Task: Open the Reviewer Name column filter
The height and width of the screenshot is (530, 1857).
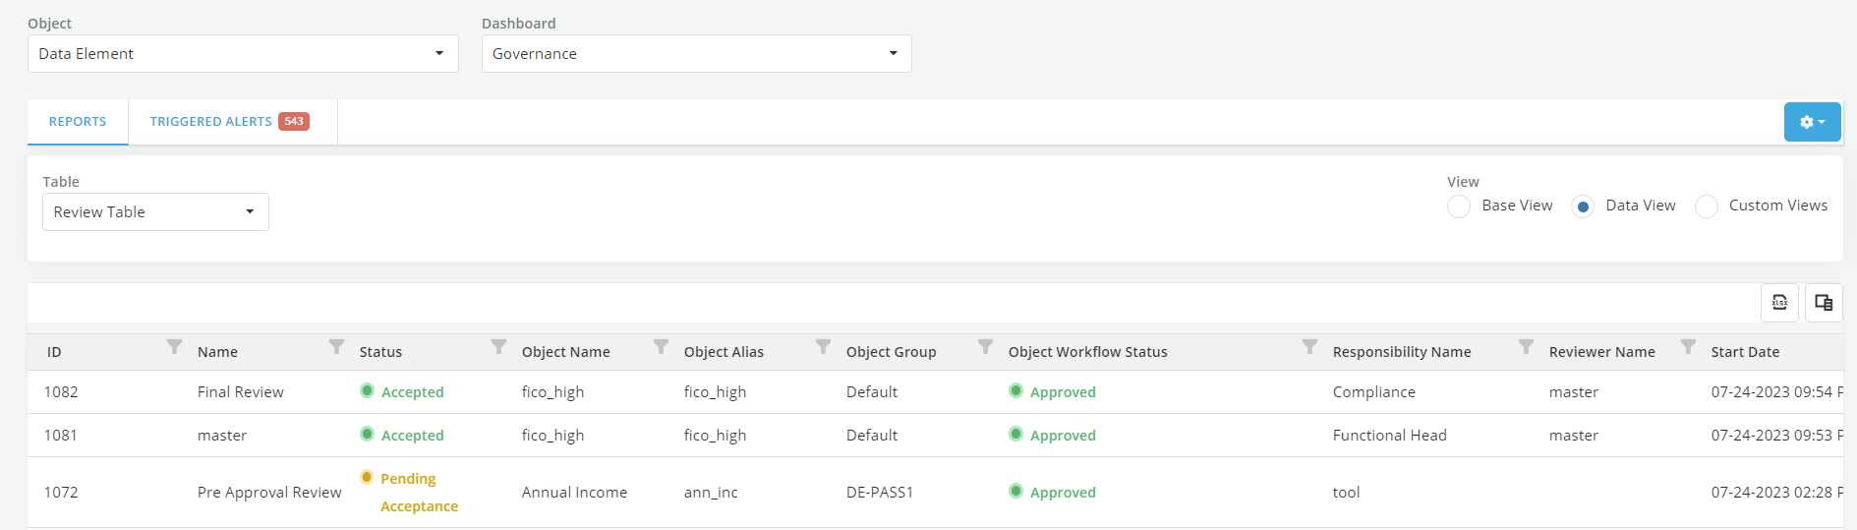Action: [1688, 347]
